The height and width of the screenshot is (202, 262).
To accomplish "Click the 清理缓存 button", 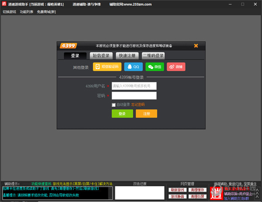I will [x=197, y=190].
